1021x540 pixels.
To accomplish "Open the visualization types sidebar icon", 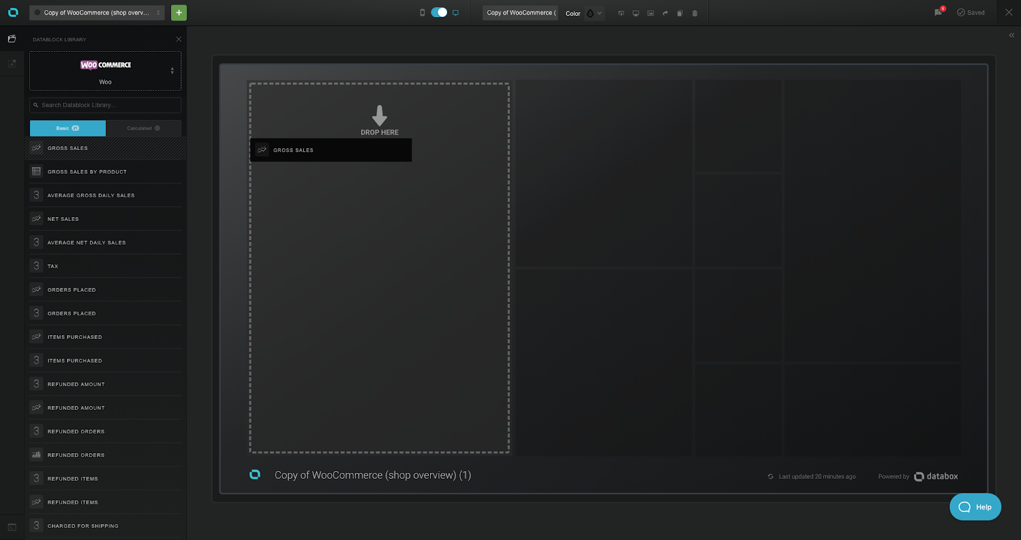I will (11, 63).
